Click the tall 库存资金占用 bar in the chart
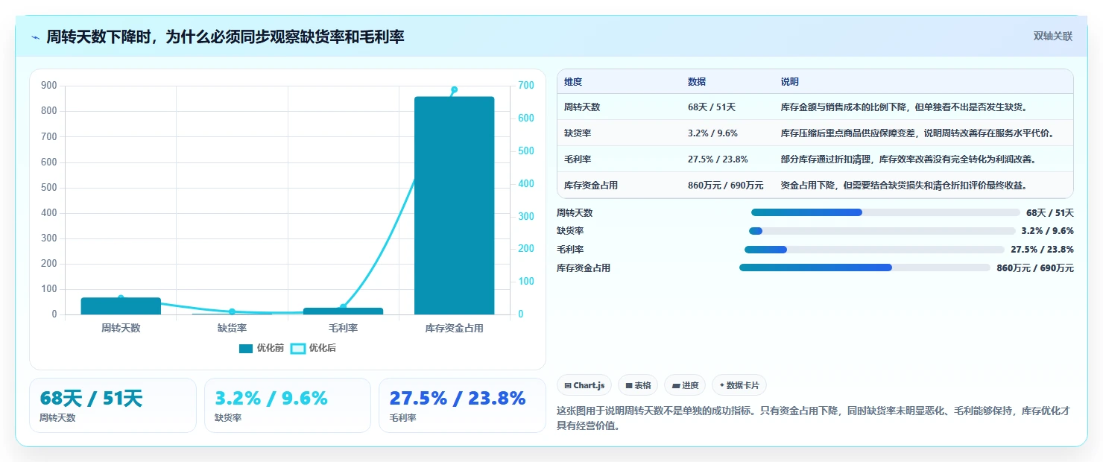This screenshot has width=1103, height=462. (x=455, y=205)
